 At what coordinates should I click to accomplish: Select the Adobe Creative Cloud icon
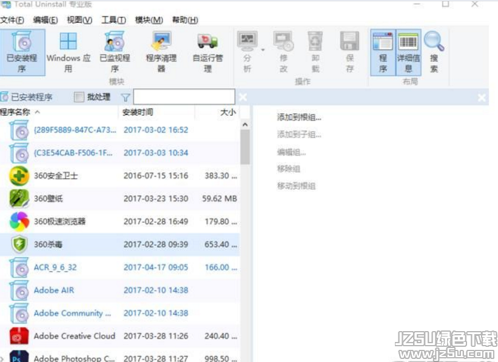click(19, 336)
